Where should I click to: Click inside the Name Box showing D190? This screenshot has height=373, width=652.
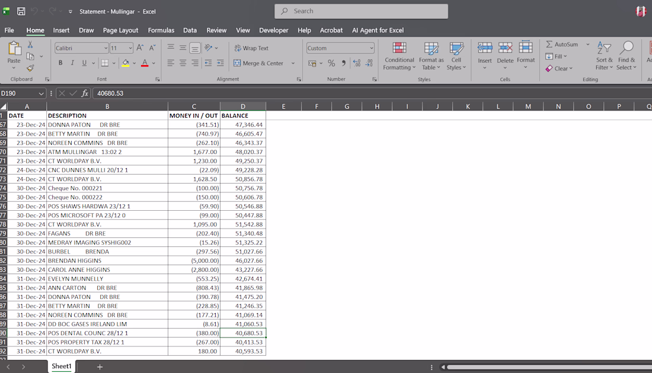[x=18, y=94]
